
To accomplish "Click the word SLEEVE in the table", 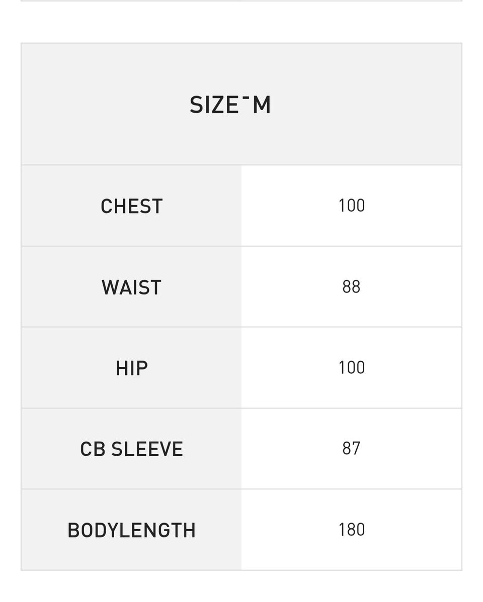I will 147,449.
